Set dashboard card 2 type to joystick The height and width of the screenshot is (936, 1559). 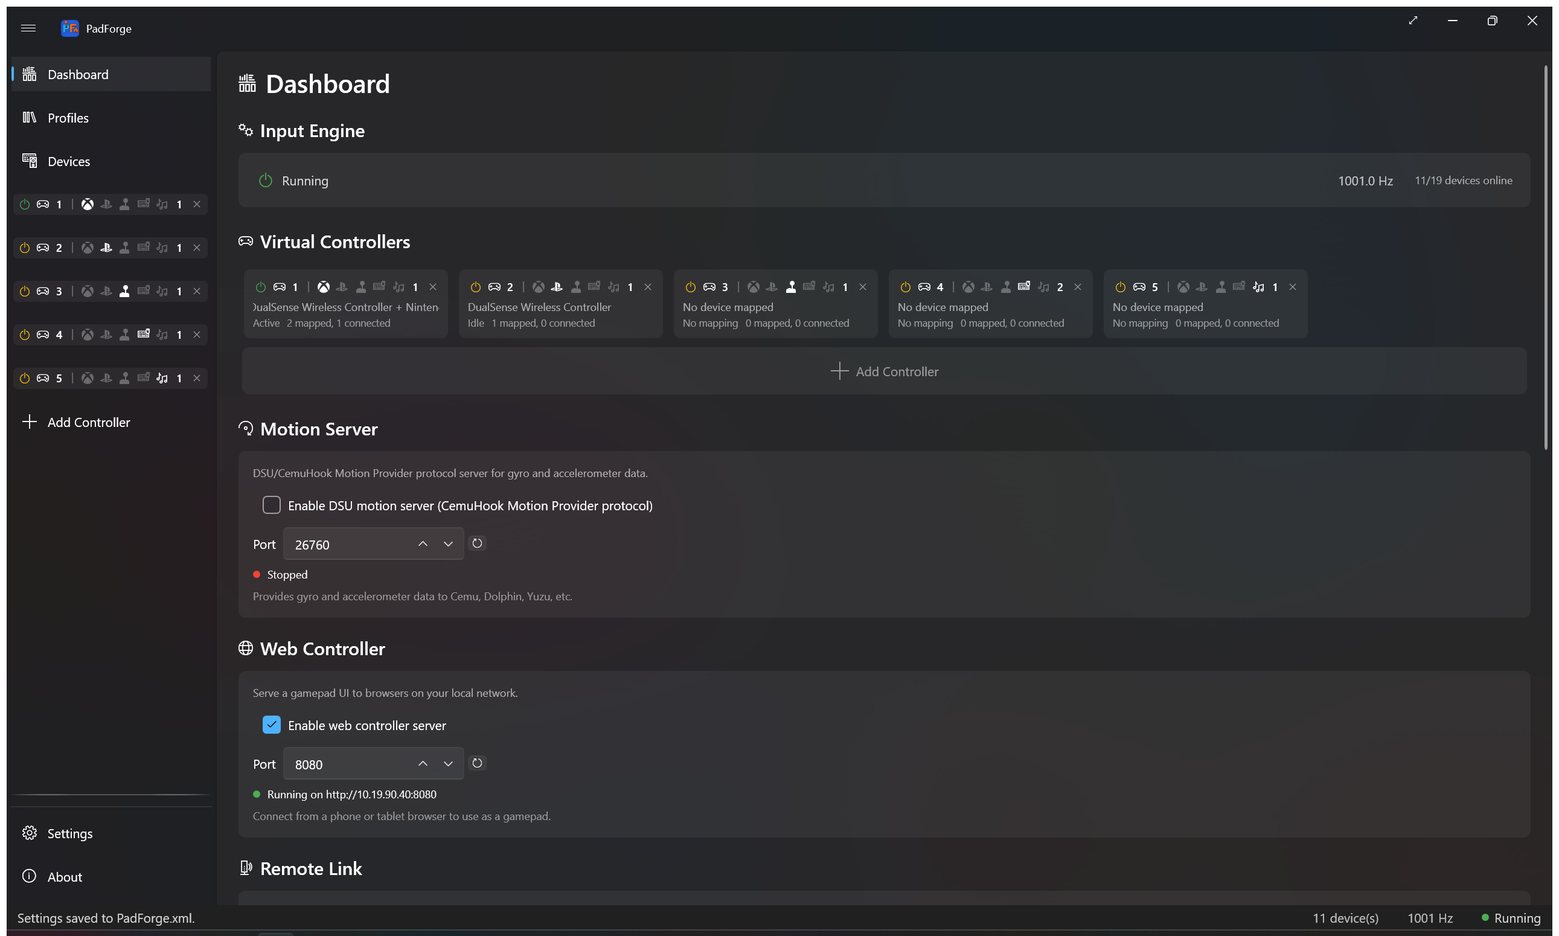[576, 287]
